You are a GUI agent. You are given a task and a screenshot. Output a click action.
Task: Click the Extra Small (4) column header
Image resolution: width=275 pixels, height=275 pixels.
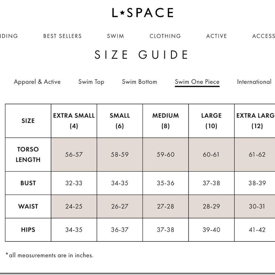click(x=74, y=121)
